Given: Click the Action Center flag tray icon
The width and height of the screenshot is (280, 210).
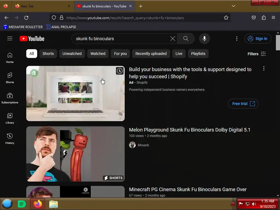Looking at the screenshot, I should [241, 204].
